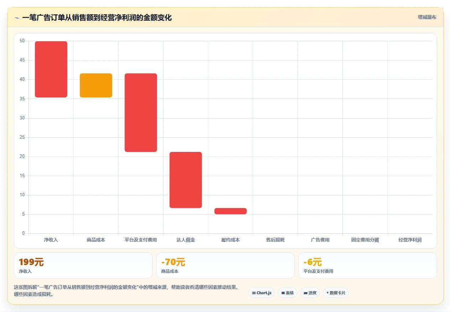The width and height of the screenshot is (451, 312).
Task: Click the 平台及支付费用 x-axis label
Action: click(x=141, y=240)
